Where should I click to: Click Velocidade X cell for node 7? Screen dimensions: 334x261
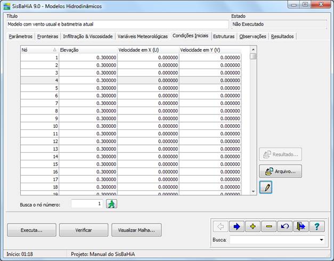[148, 103]
